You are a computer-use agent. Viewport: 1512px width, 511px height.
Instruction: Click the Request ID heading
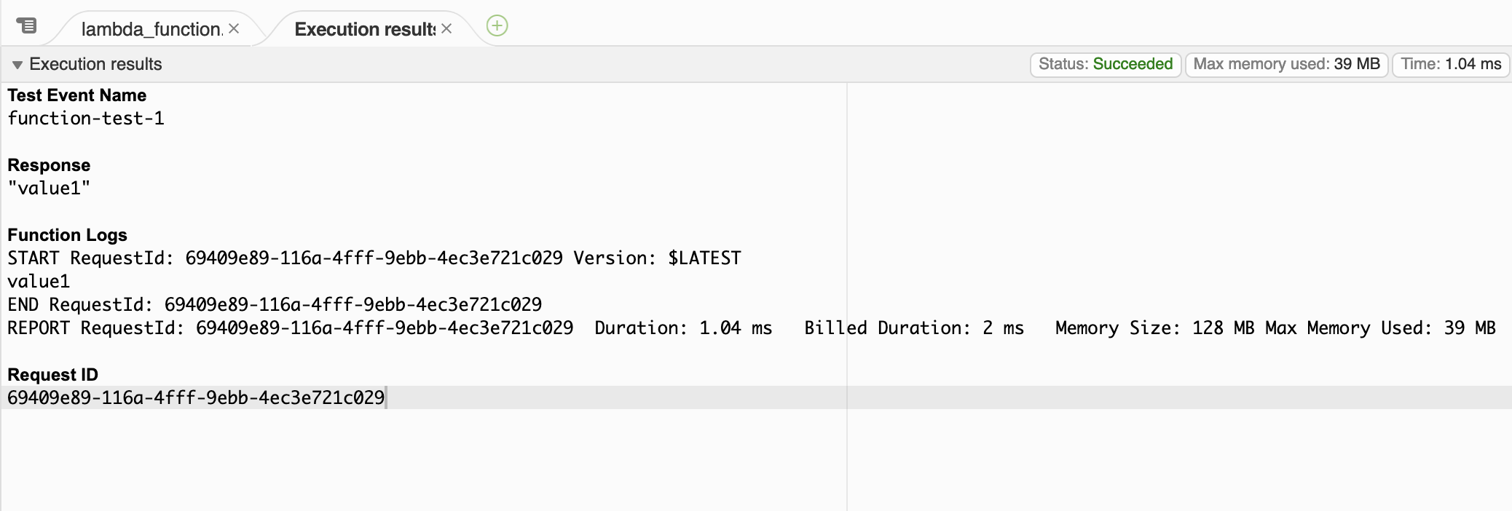52,374
